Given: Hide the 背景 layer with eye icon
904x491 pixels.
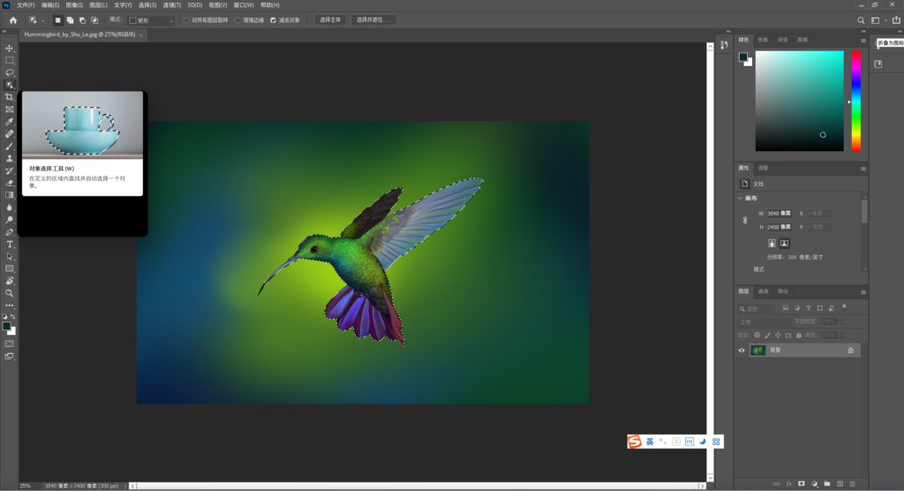Looking at the screenshot, I should click(742, 351).
